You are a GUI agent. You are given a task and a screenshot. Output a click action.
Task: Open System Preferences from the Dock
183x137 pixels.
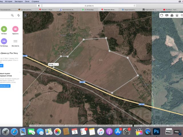pyautogui.click(x=127, y=132)
